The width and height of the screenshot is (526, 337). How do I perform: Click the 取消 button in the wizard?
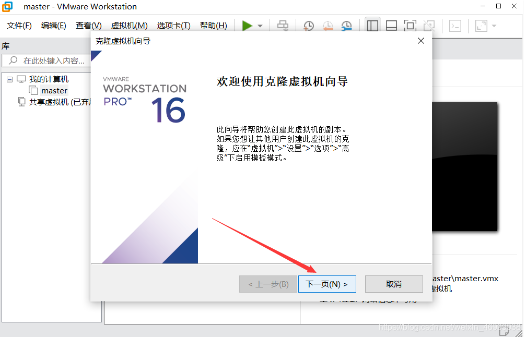pos(393,284)
